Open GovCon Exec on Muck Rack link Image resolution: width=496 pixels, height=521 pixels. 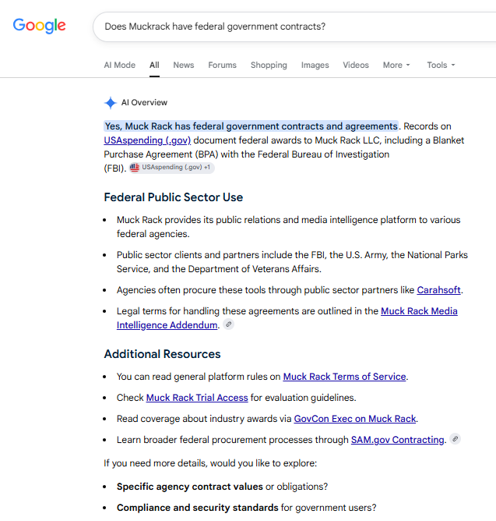click(x=354, y=419)
